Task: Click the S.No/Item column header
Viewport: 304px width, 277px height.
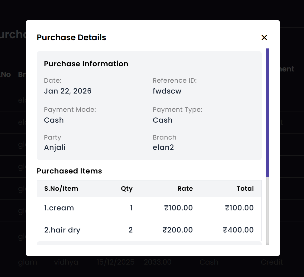Action: 61,189
